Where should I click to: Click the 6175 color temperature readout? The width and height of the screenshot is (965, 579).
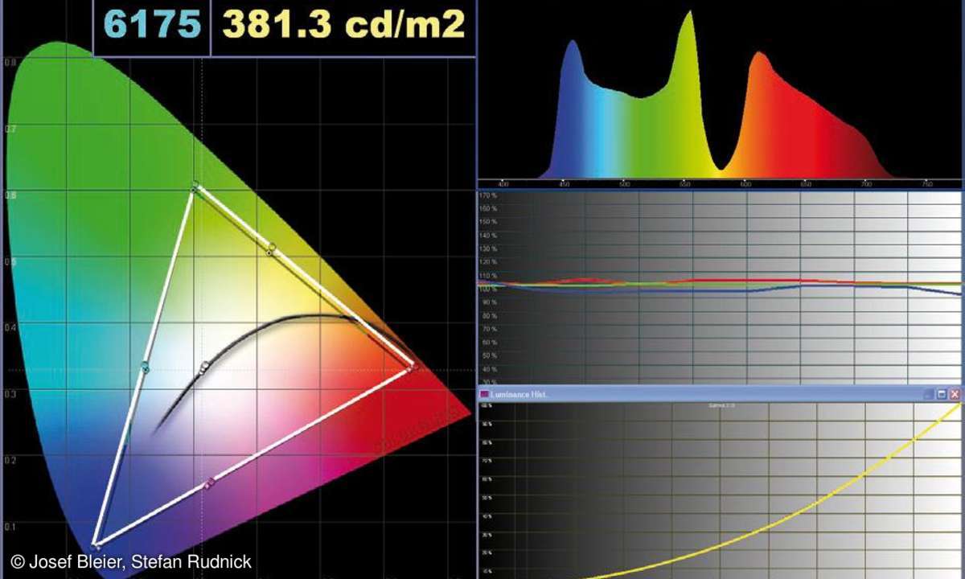click(153, 26)
